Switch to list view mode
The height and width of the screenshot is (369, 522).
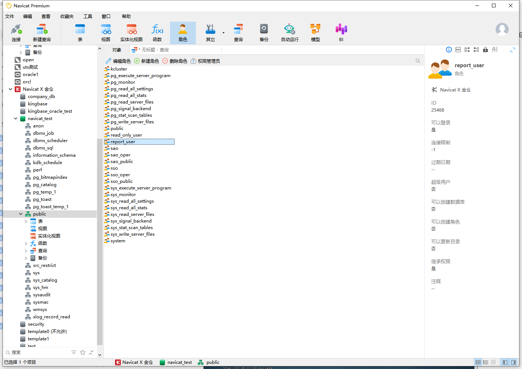[x=486, y=362]
